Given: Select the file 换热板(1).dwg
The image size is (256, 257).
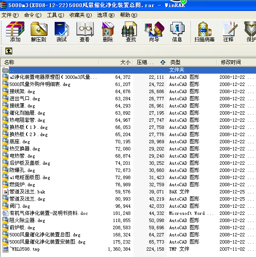Looking at the screenshot, I should [29, 127].
